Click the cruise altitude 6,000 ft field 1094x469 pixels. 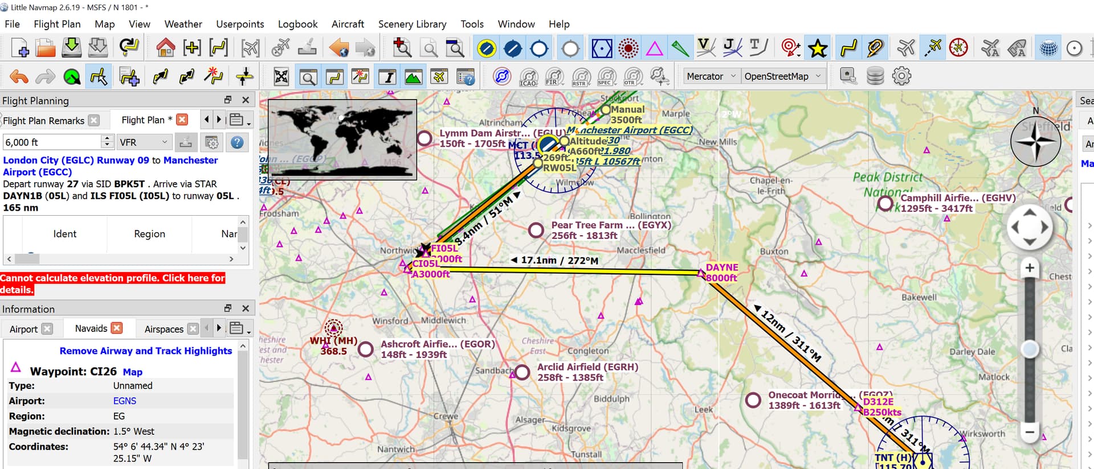51,142
